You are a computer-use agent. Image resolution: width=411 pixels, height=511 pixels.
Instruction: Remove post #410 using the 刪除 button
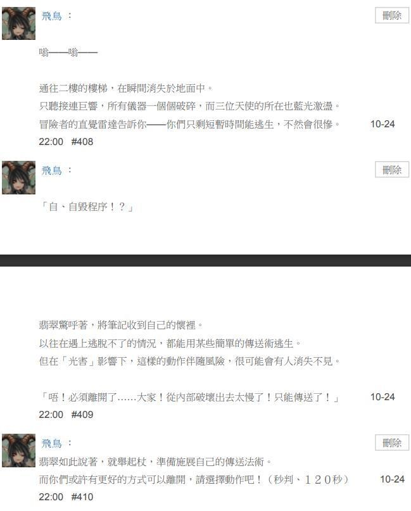(392, 443)
